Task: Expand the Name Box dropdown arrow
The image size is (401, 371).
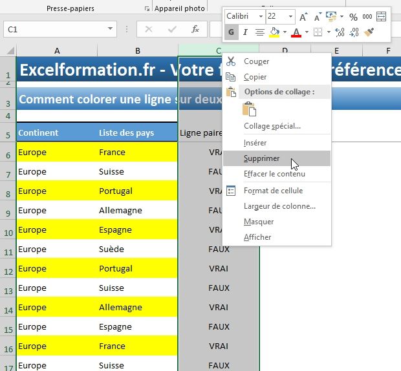Action: coord(111,30)
